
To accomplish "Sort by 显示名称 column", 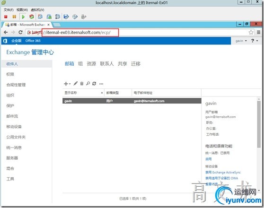I will pos(83,93).
